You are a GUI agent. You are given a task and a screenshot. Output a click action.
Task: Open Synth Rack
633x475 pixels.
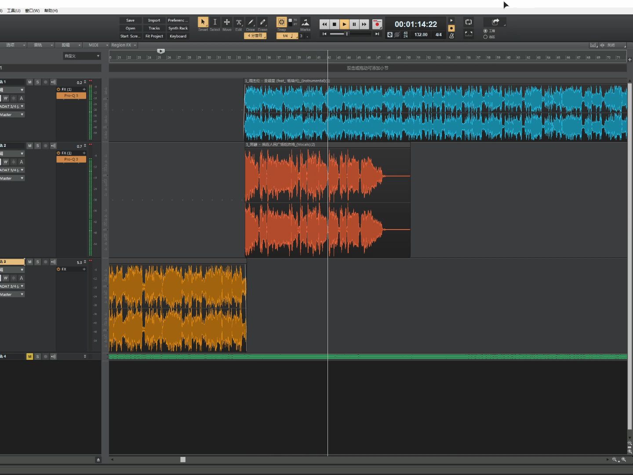tap(178, 28)
